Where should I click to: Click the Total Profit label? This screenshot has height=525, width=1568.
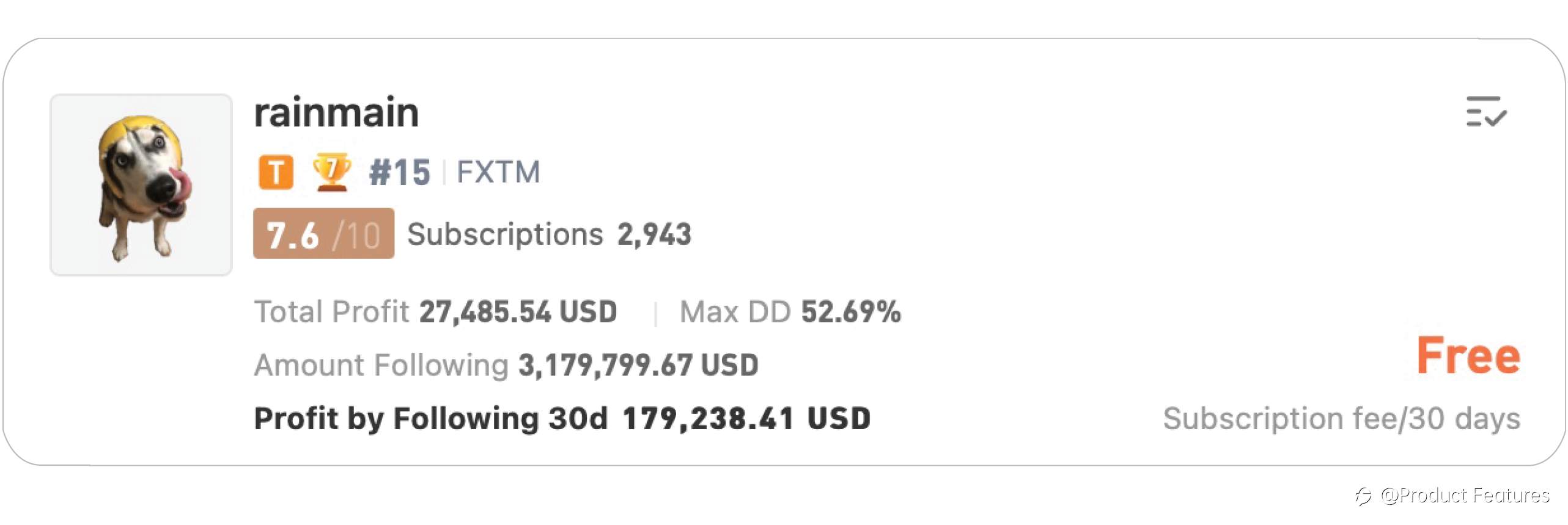coord(331,312)
